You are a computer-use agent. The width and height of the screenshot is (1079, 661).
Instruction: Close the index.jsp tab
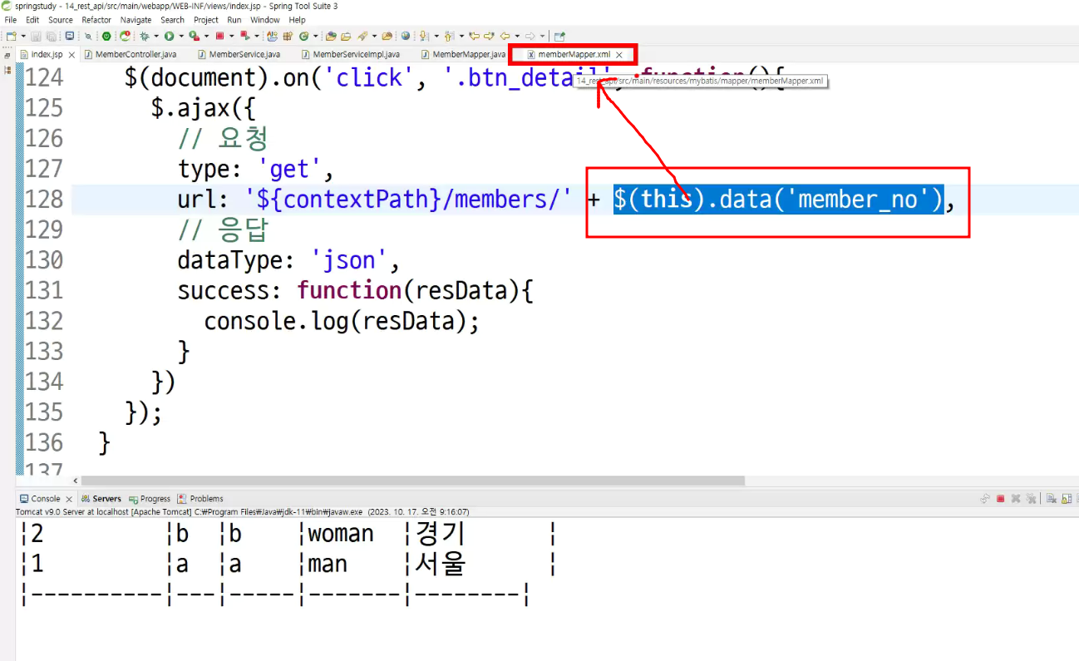pyautogui.click(x=71, y=55)
